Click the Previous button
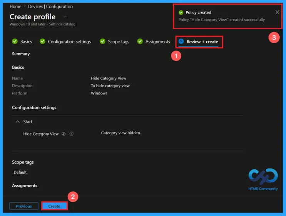 [x=24, y=206]
